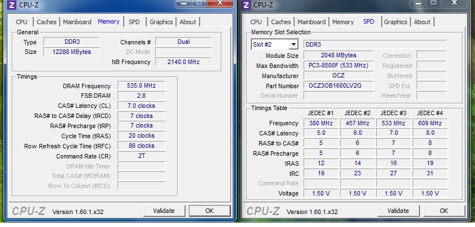
Task: Open the Memory tab in the right window
Action: 342,22
